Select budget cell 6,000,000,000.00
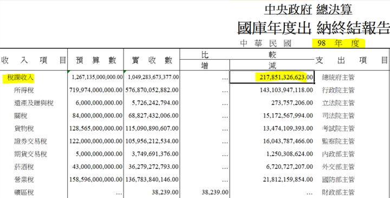This screenshot has width=390, height=198. click(99, 103)
